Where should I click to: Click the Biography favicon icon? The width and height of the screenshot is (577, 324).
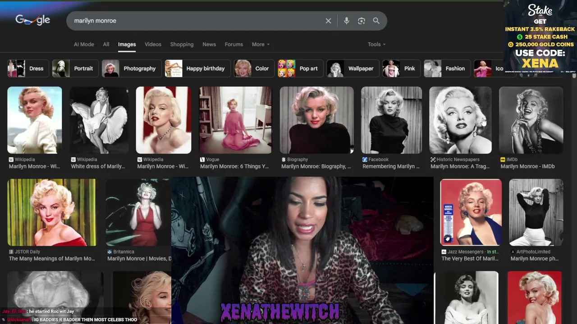[284, 159]
